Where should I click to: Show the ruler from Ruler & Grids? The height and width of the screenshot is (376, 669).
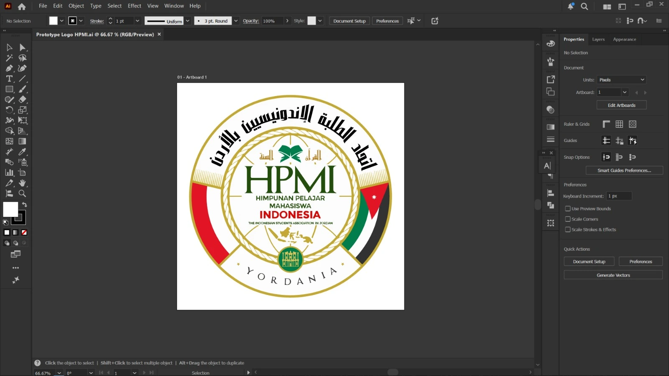tap(606, 124)
